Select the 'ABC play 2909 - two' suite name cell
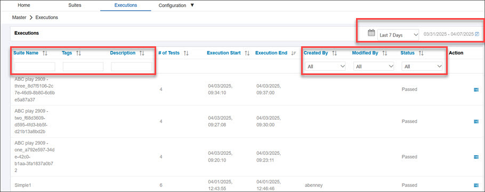The image size is (485, 192). pyautogui.click(x=31, y=121)
